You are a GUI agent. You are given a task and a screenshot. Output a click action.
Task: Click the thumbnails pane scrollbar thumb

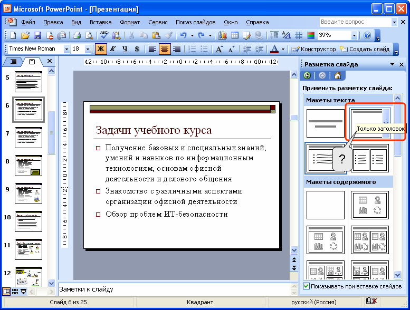tap(52, 133)
